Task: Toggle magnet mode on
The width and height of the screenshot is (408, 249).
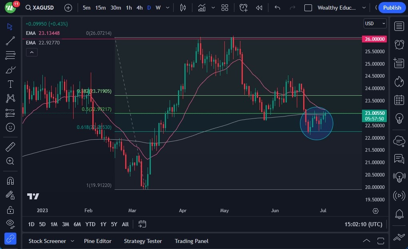Action: (x=10, y=181)
